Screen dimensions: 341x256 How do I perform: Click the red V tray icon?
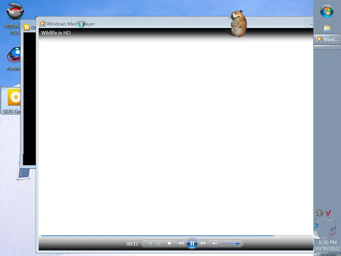[x=328, y=213]
